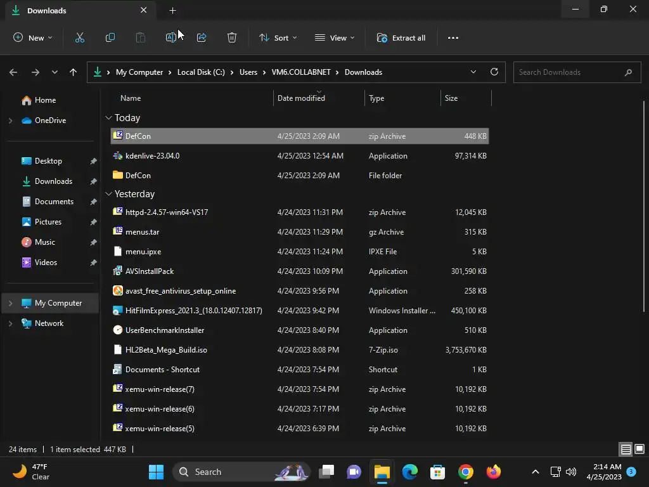
Task: Sort by the Type column header
Action: [x=402, y=98]
